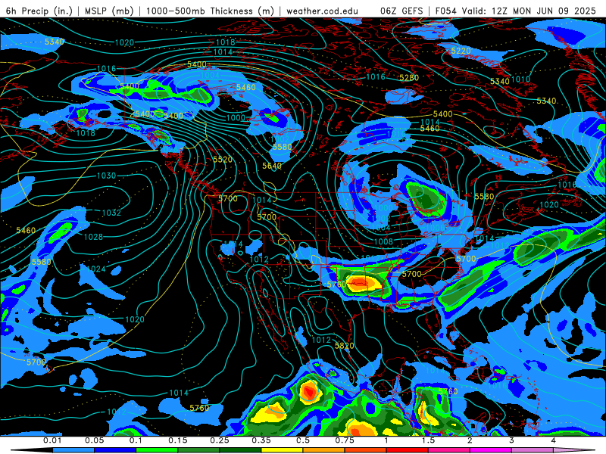Click the 1024 isobar label

[x=96, y=269]
